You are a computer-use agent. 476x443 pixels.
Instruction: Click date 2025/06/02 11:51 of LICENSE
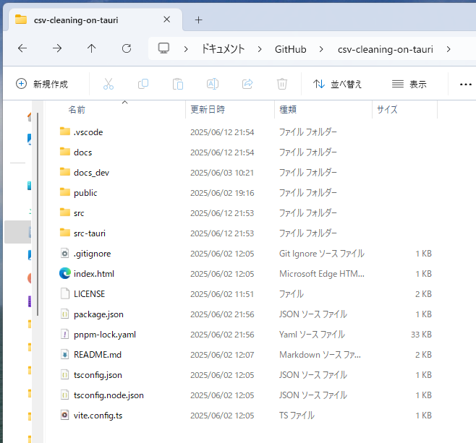222,294
